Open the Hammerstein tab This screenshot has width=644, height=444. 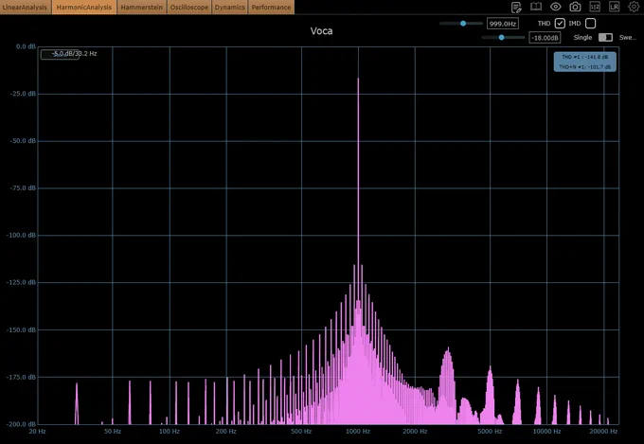tap(142, 7)
